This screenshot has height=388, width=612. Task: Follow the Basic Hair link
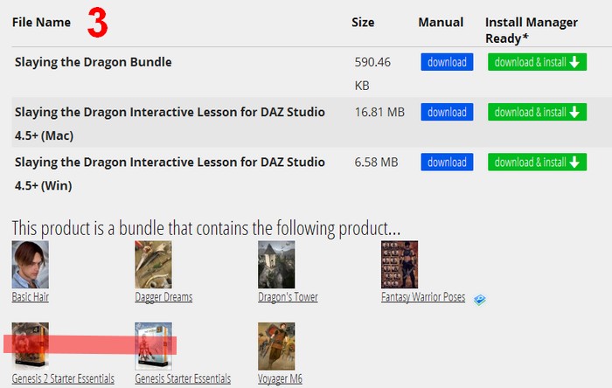tap(31, 297)
